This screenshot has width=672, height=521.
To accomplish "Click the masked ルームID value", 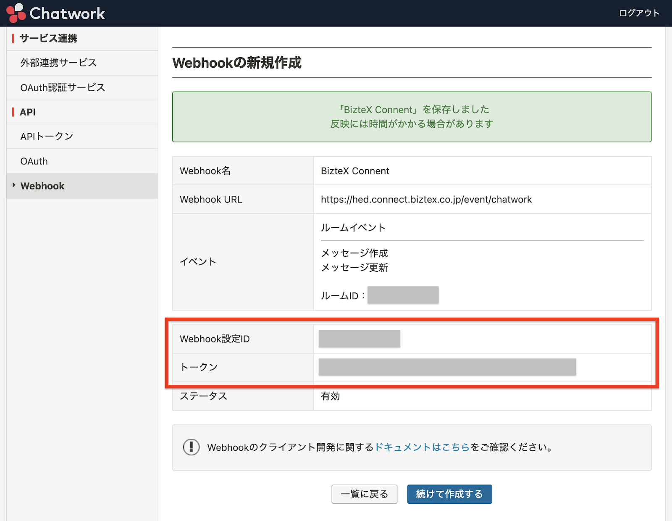I will (x=403, y=295).
